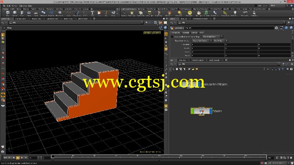Add a Caustic Light from the shelf
294x165 pixels.
pos(215,13)
